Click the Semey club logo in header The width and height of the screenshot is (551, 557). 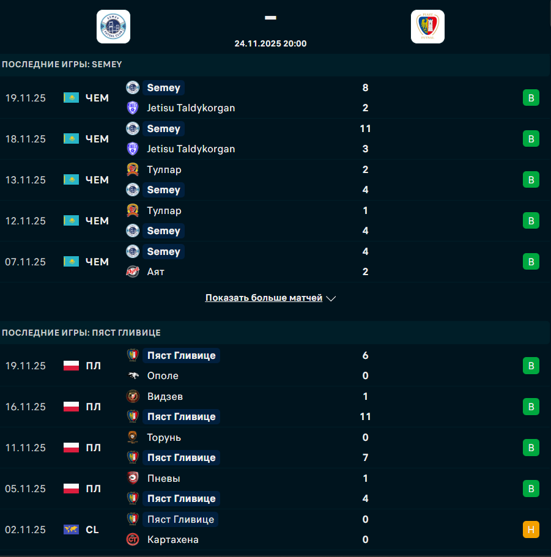(113, 27)
